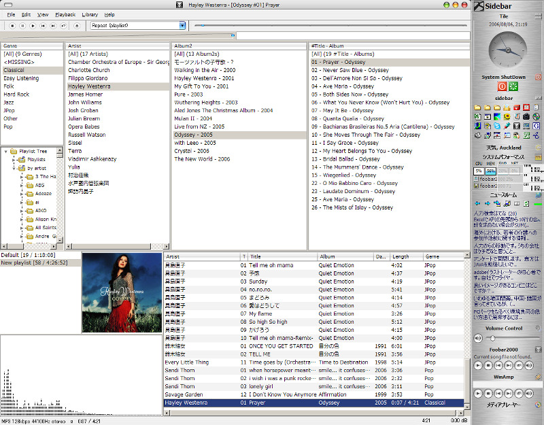The image size is (544, 425).
Task: Select track '04 - Ave Maria - Odyssey'
Action: tap(343, 86)
